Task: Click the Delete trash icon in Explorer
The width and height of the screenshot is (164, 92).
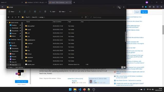Action: pyautogui.click(x=45, y=11)
